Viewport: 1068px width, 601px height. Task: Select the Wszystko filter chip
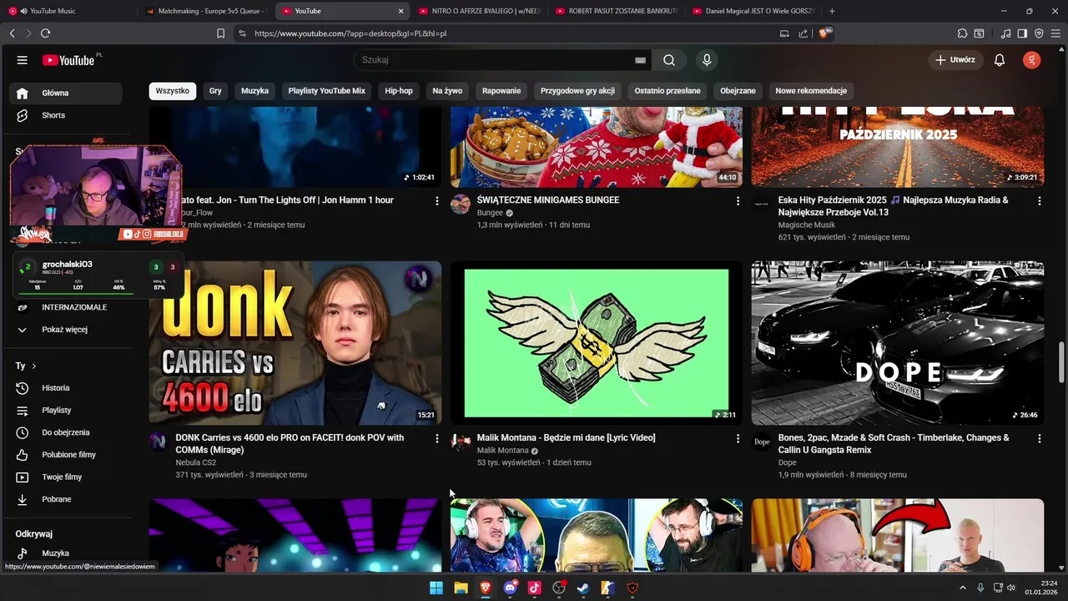click(x=173, y=91)
